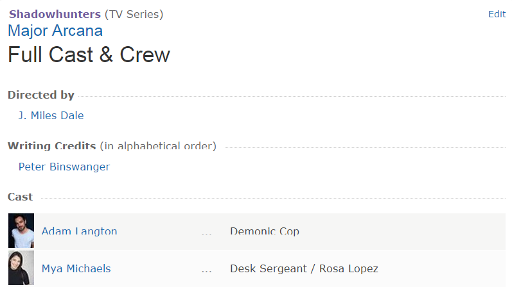Image resolution: width=512 pixels, height=287 pixels.
Task: Open writer Peter Binswanger's page
Action: [x=64, y=167]
